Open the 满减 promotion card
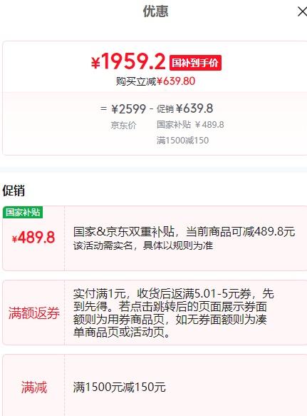The width and height of the screenshot is (307, 416). coord(155,385)
